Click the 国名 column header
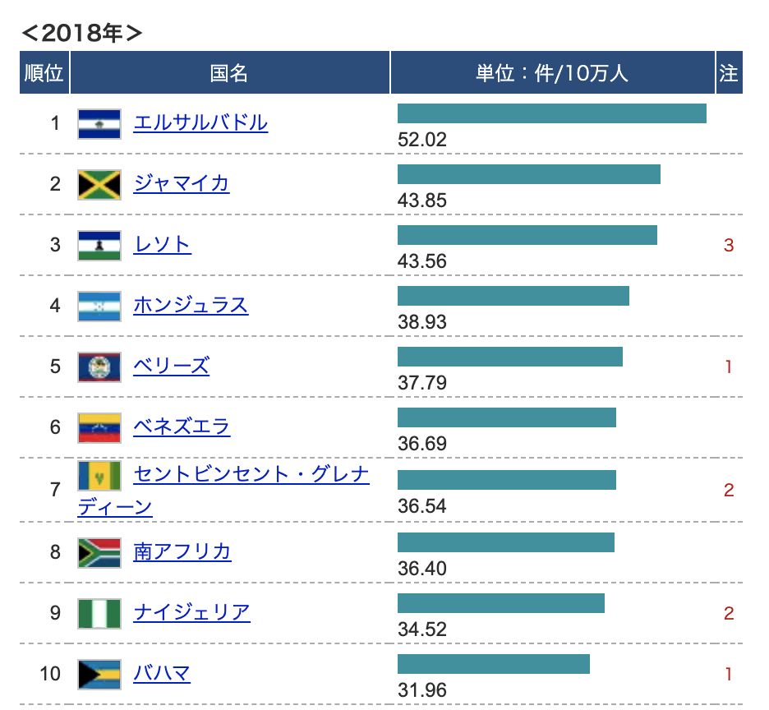The image size is (769, 710). click(229, 73)
